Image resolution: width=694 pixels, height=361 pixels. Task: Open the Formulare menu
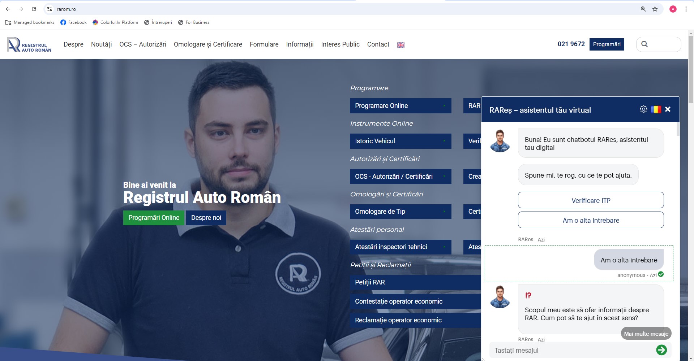coord(264,44)
